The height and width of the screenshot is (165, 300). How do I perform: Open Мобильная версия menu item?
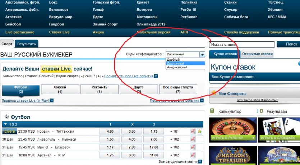(x=153, y=32)
